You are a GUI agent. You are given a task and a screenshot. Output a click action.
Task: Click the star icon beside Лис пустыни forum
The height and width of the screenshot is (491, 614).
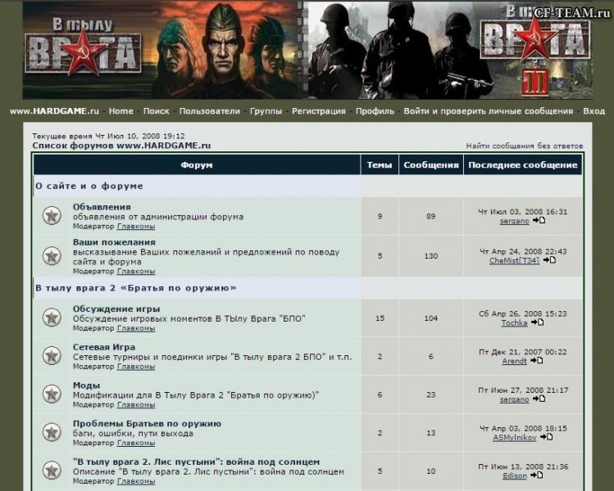click(x=52, y=471)
